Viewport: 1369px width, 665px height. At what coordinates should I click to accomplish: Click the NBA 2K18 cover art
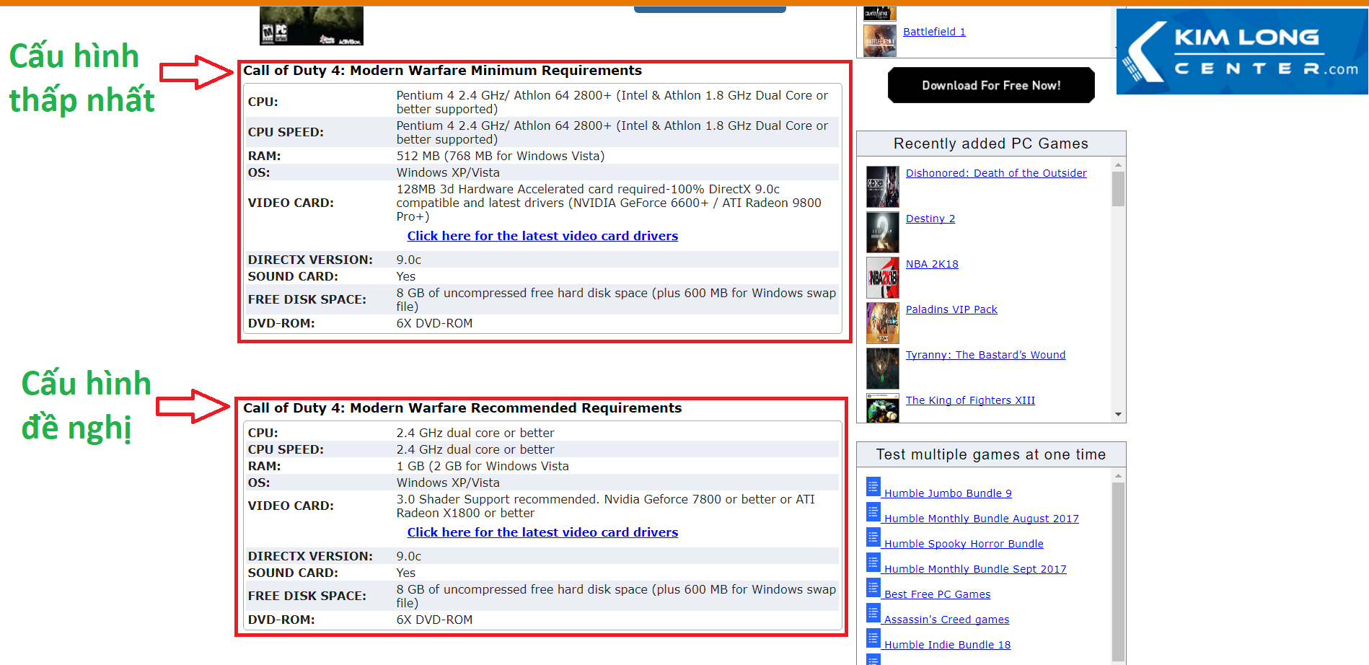pos(881,277)
